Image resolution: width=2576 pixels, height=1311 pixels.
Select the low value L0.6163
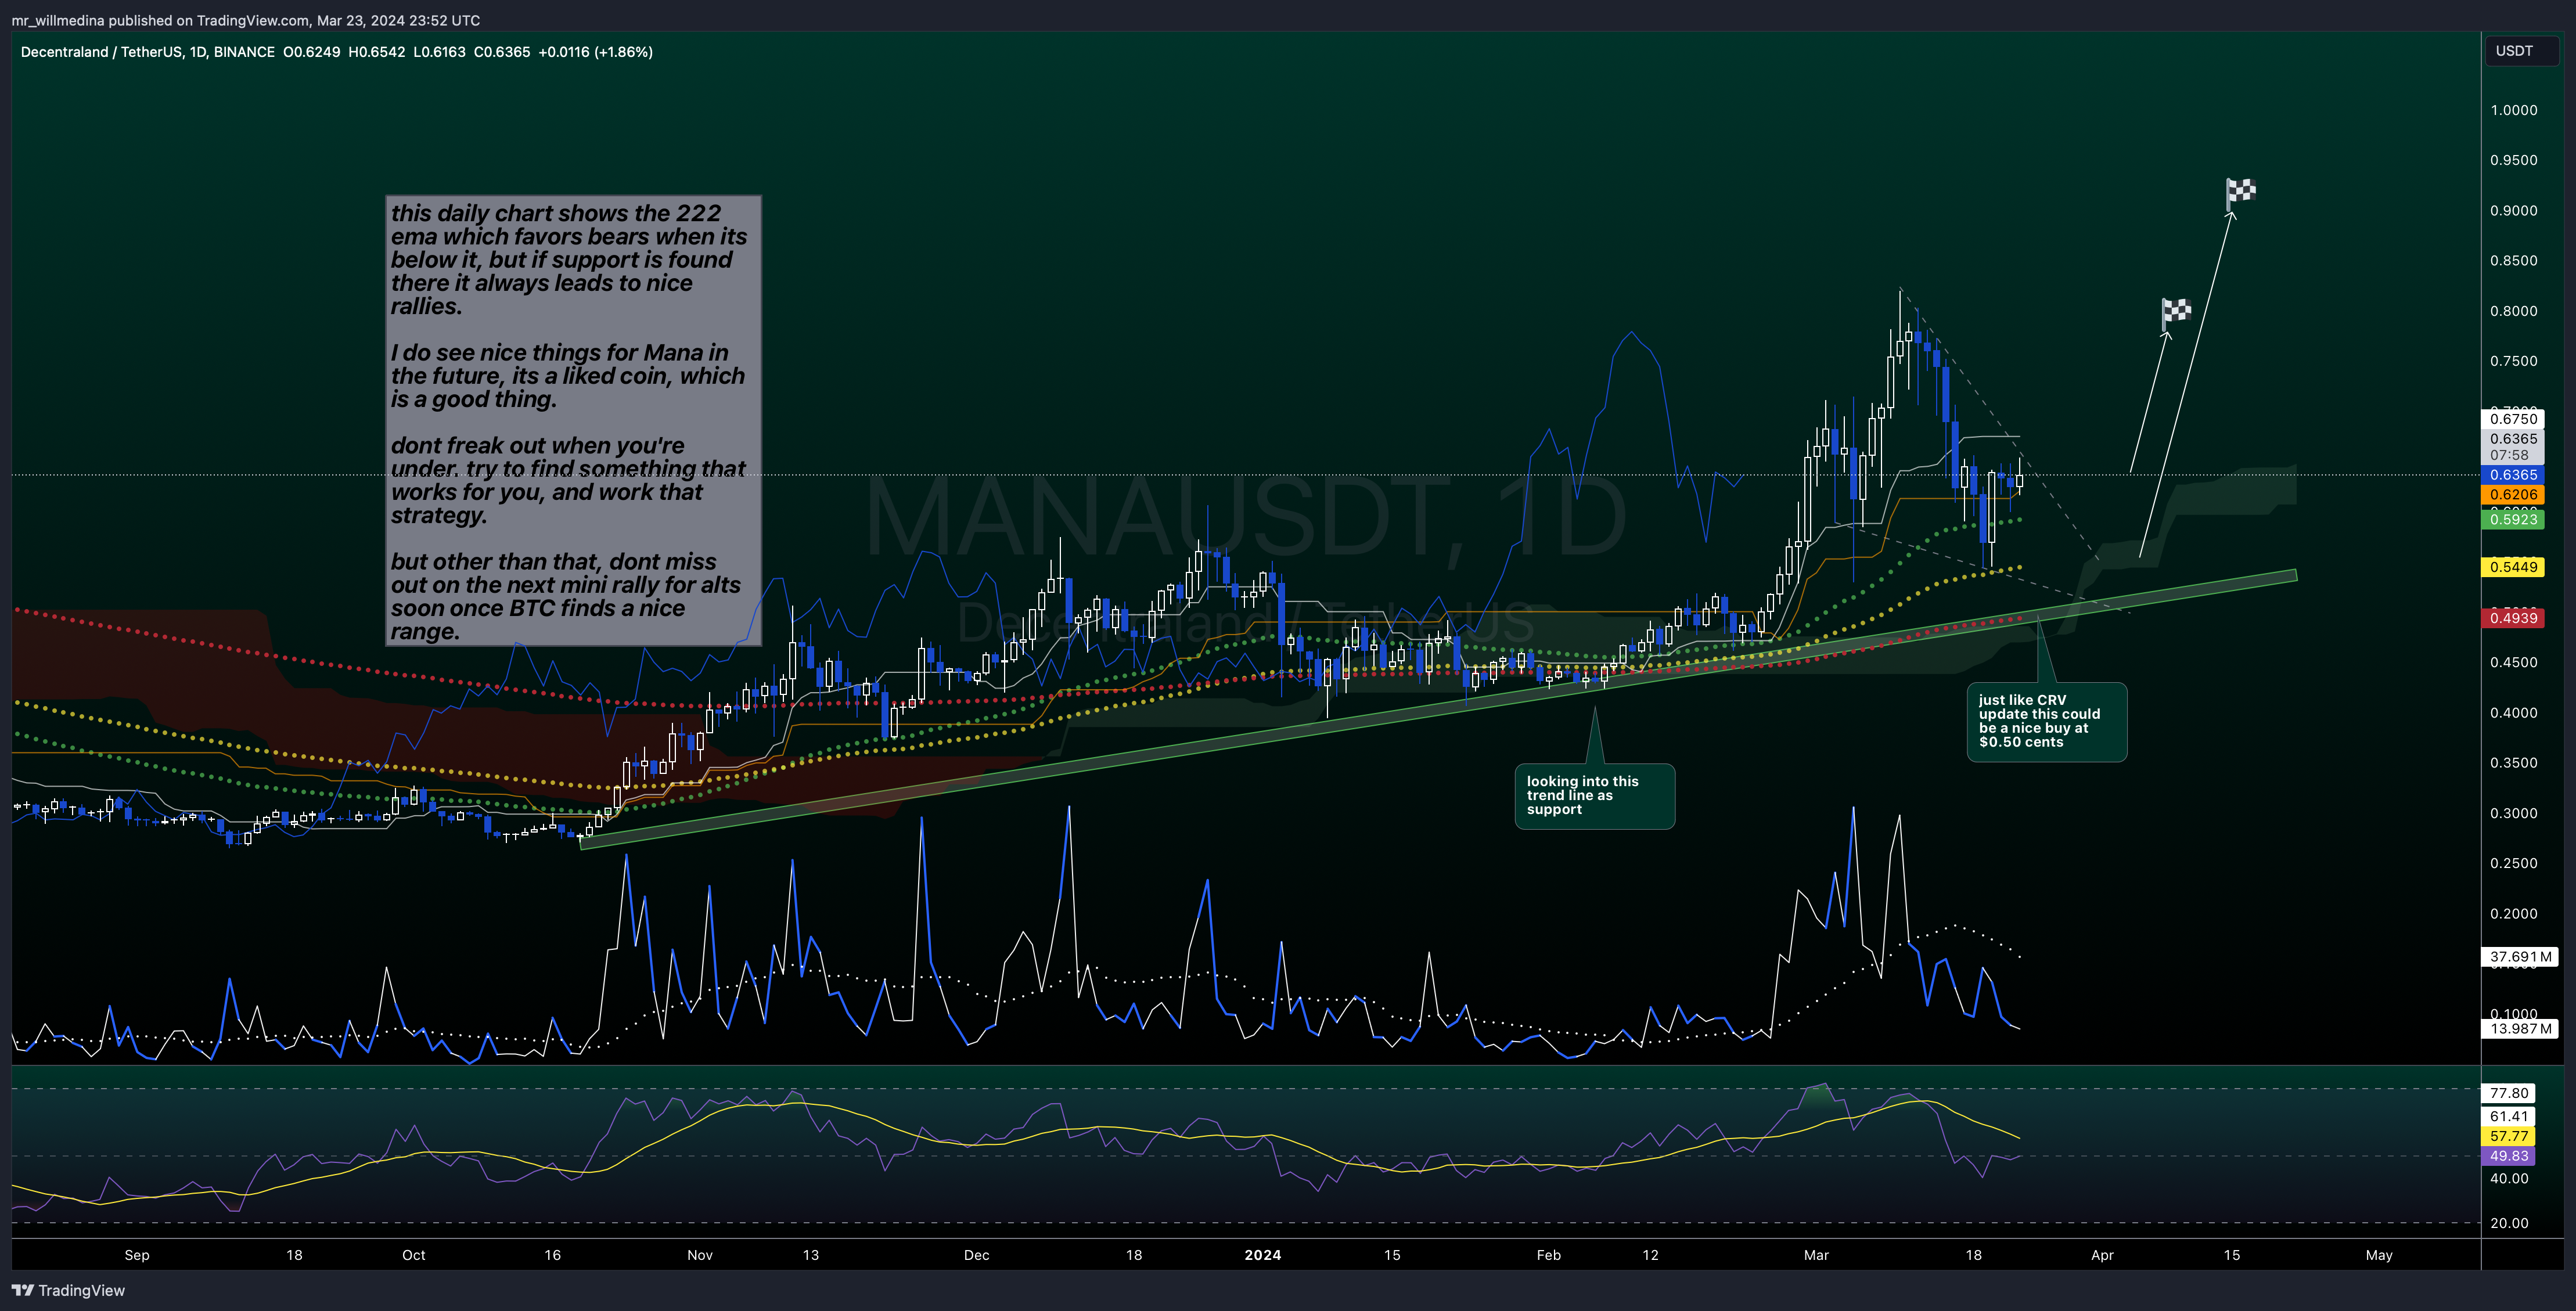(x=439, y=52)
